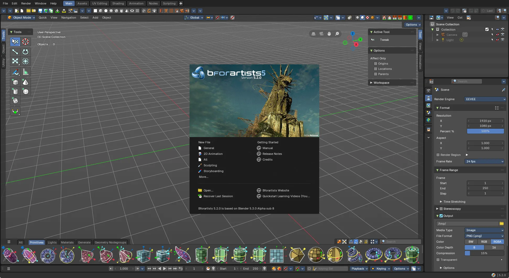This screenshot has width=509, height=278.
Task: Expand the Light item in outliner
Action: [437, 40]
